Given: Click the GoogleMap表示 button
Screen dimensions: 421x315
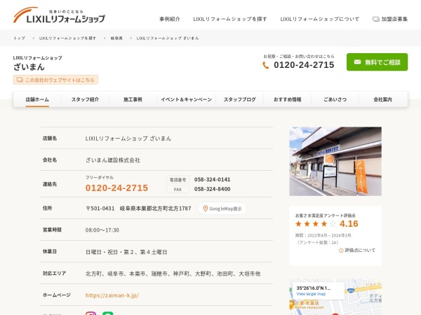Looking at the screenshot, I should (222, 209).
